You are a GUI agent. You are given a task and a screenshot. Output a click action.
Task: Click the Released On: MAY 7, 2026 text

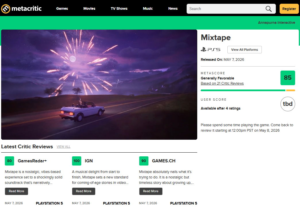pyautogui.click(x=222, y=60)
